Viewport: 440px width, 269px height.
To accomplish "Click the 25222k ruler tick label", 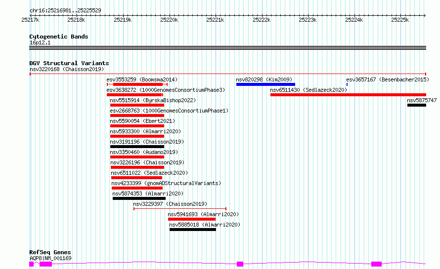I will [262, 20].
